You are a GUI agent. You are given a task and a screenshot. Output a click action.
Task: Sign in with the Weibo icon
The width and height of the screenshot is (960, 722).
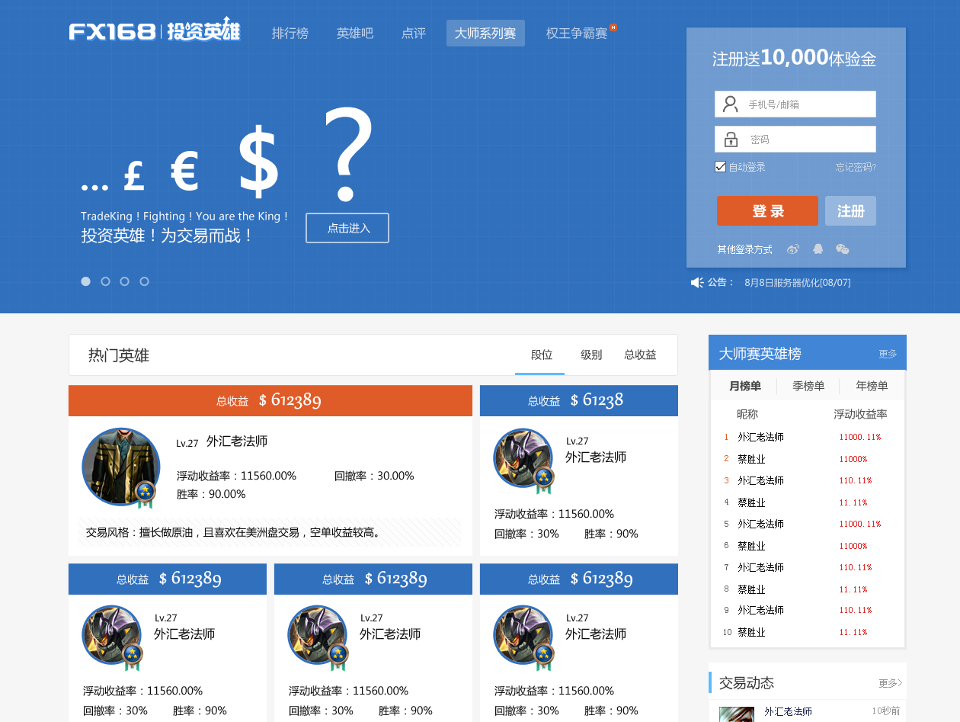792,249
